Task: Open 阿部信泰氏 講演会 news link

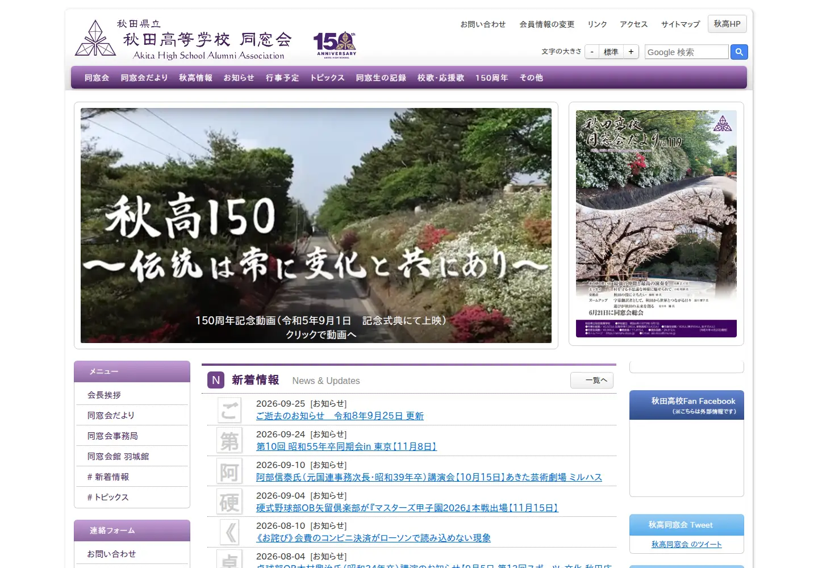Action: click(429, 477)
